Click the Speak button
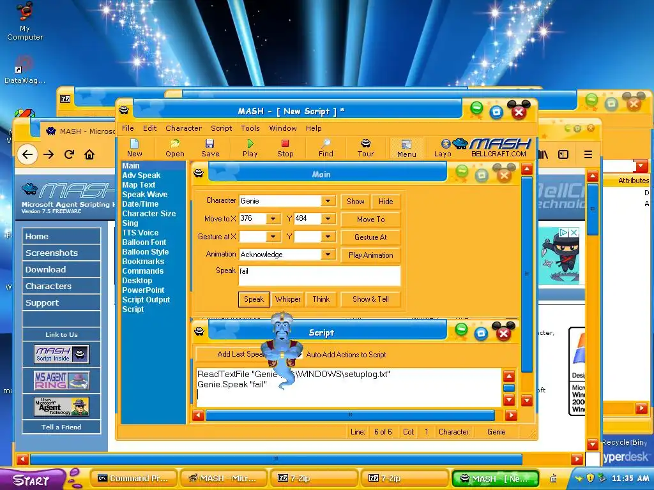 [254, 299]
